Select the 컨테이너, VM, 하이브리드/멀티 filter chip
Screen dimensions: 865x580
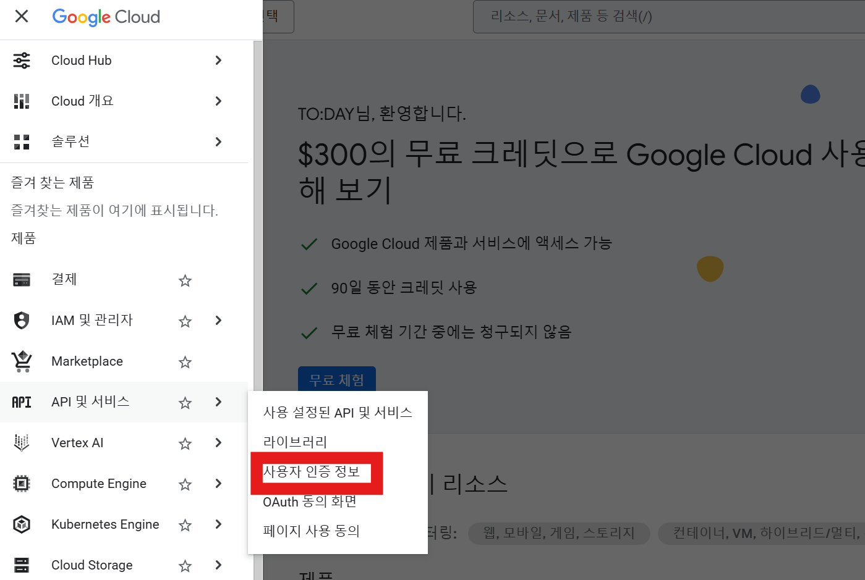point(762,533)
